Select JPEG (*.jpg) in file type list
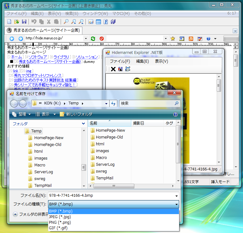This screenshot has height=233, width=243. [x=114, y=217]
